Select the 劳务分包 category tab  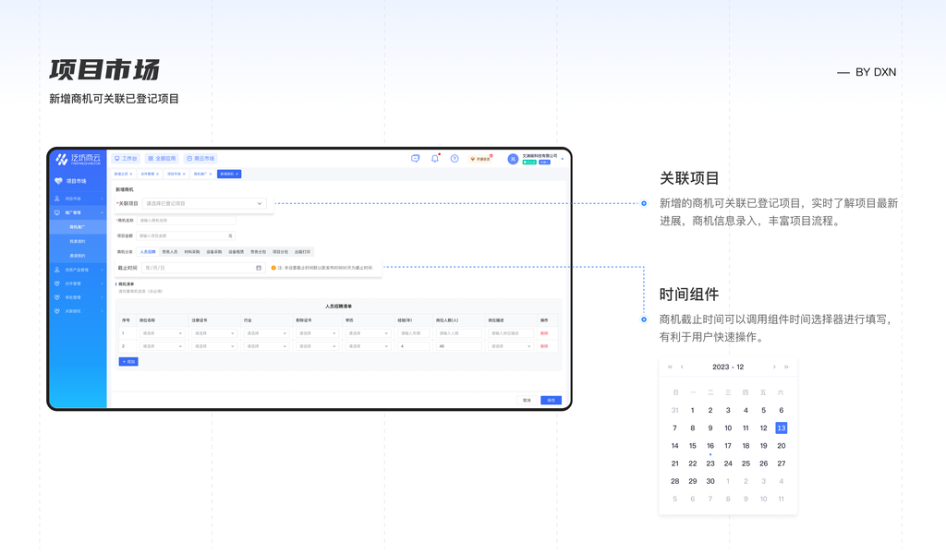259,252
